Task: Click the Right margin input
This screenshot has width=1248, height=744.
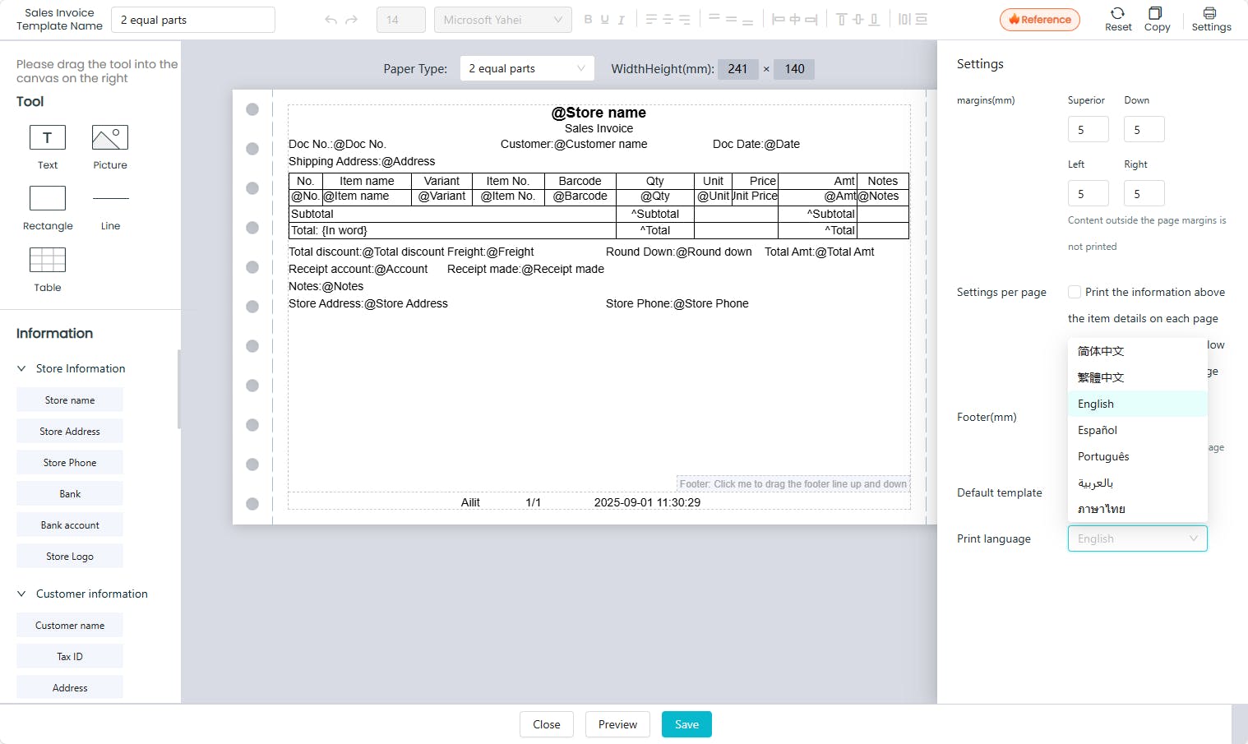Action: pos(1144,193)
